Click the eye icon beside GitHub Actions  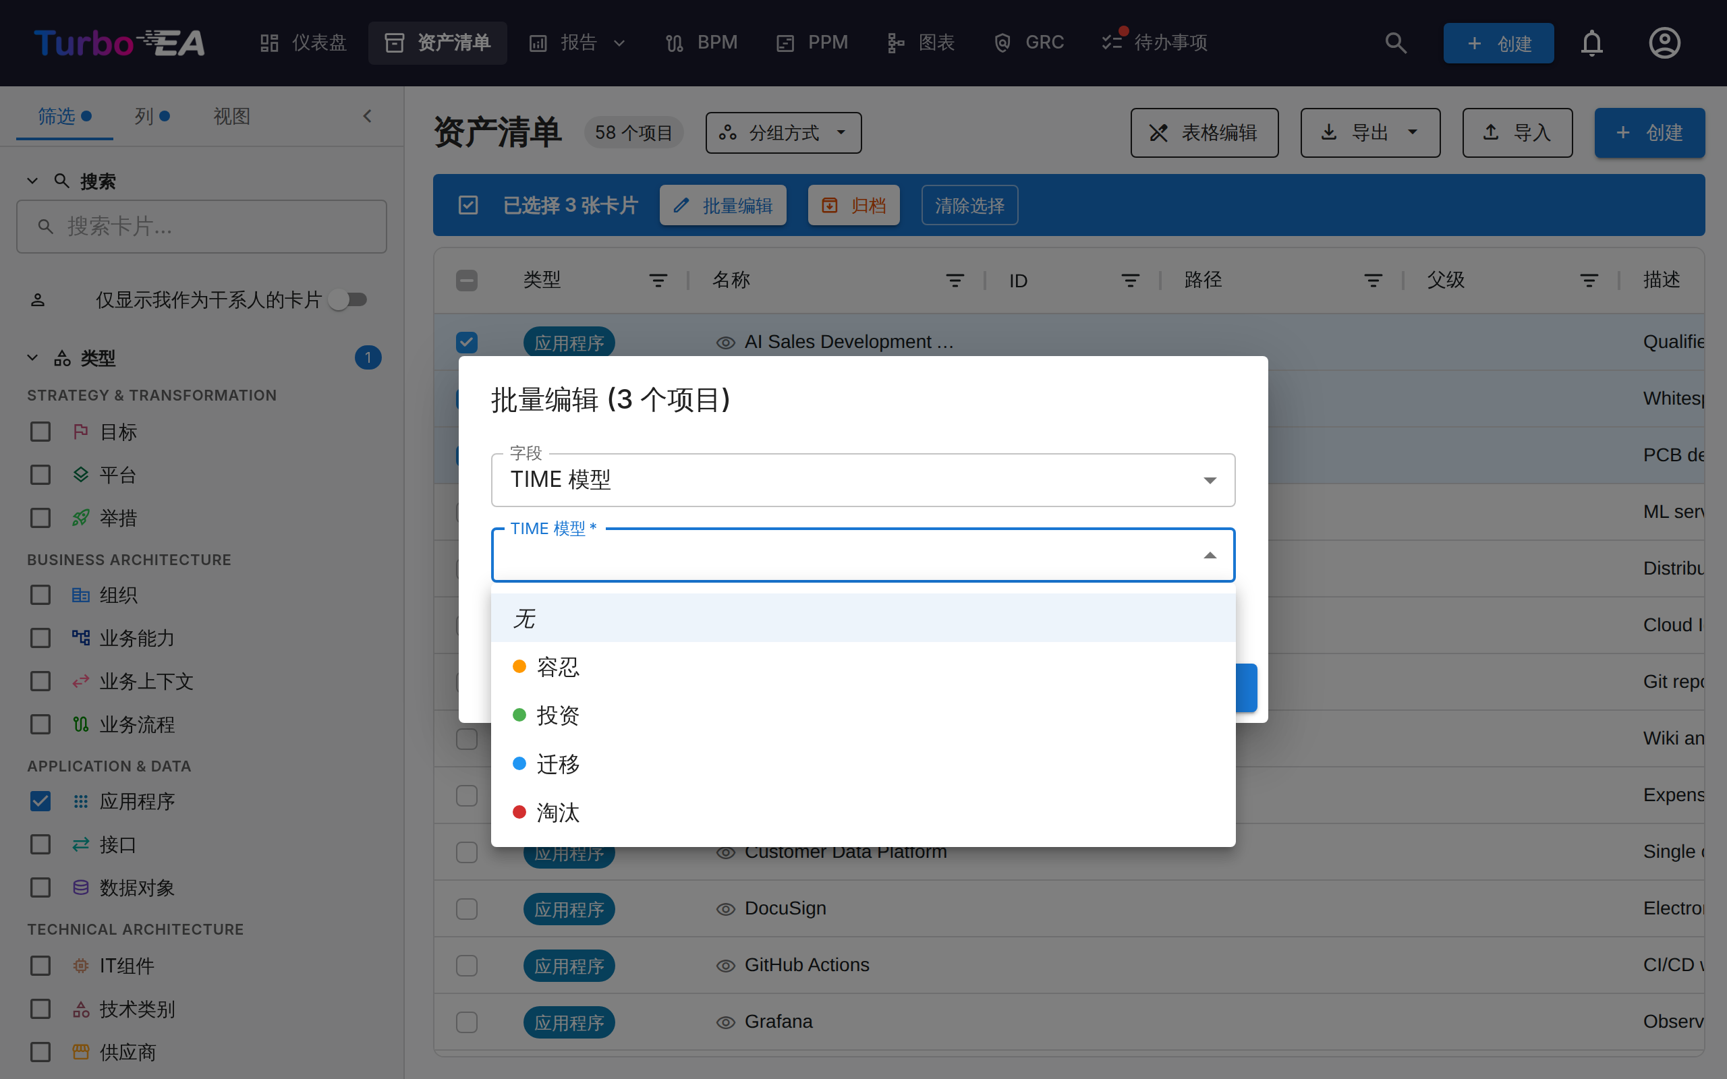tap(726, 966)
